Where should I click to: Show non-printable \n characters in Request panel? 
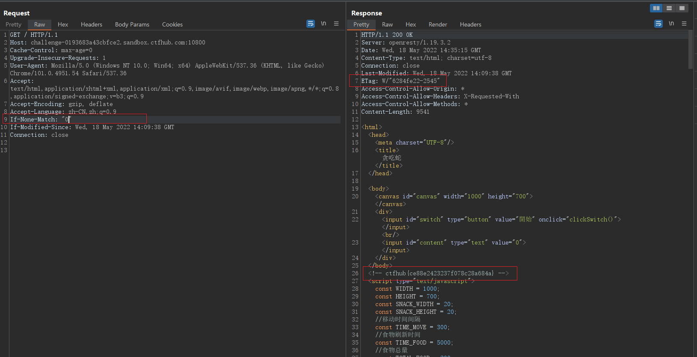[323, 24]
